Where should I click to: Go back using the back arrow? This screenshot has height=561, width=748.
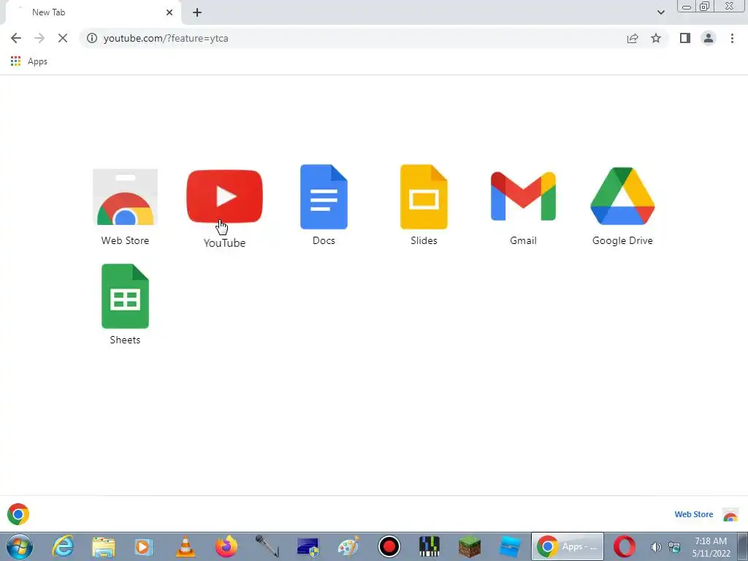click(x=16, y=38)
